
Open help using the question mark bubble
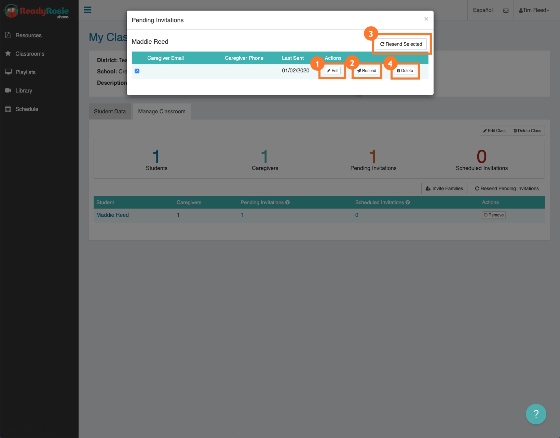click(536, 414)
